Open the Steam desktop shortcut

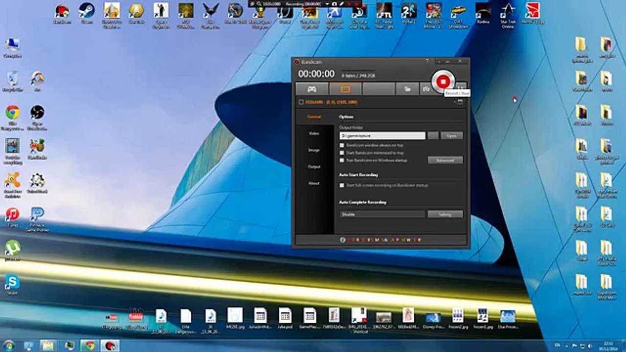[x=87, y=13]
